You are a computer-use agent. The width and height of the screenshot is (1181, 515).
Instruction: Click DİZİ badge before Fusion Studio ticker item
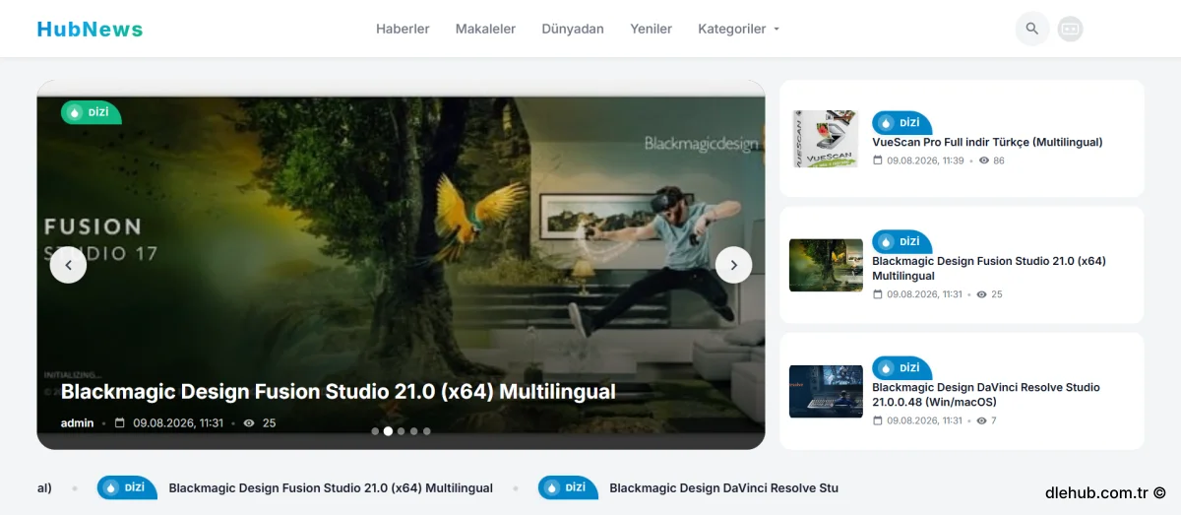tap(127, 487)
